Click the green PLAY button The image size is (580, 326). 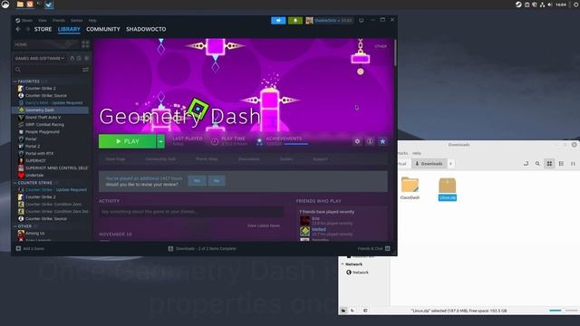(127, 141)
